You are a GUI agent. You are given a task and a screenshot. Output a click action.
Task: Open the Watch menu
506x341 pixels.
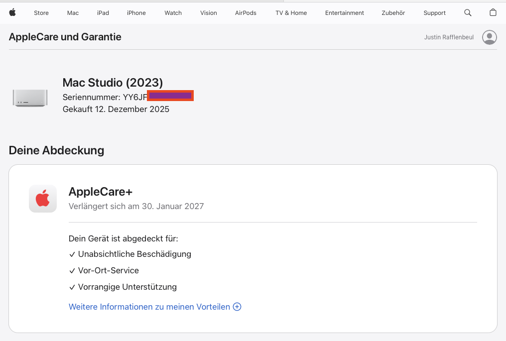[x=173, y=13]
